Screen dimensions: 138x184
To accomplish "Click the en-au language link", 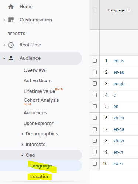I will click(119, 72).
